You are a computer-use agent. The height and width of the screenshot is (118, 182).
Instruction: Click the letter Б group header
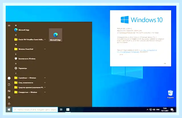point(16,54)
